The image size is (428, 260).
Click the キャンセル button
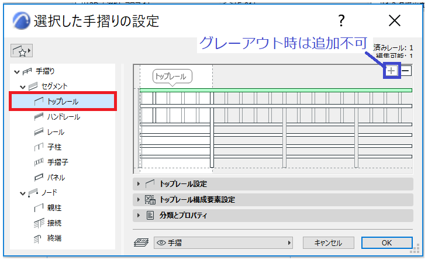tap(329, 242)
